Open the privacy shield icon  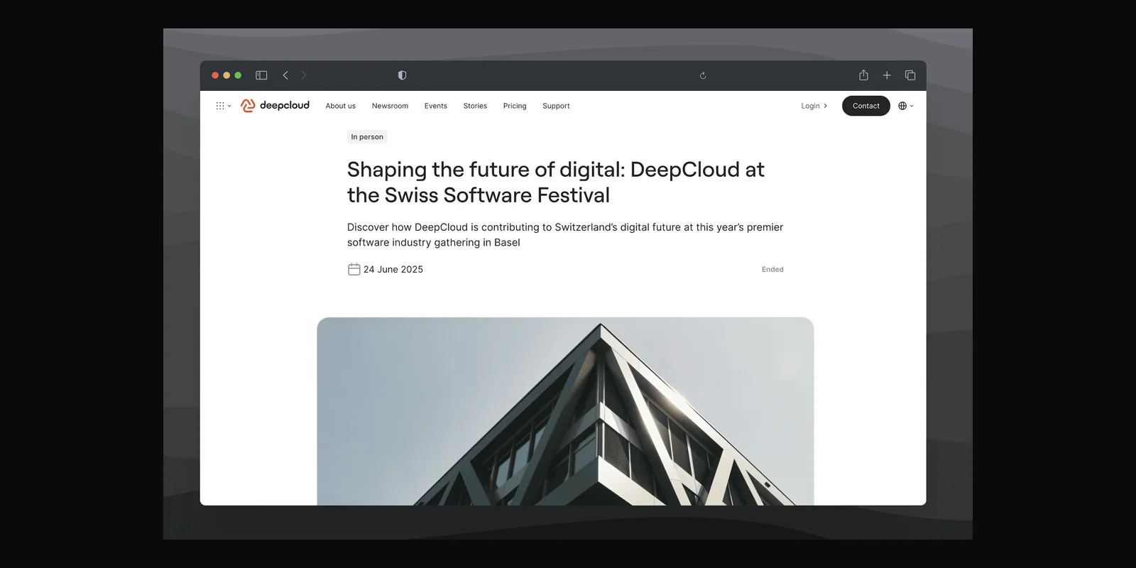point(402,75)
